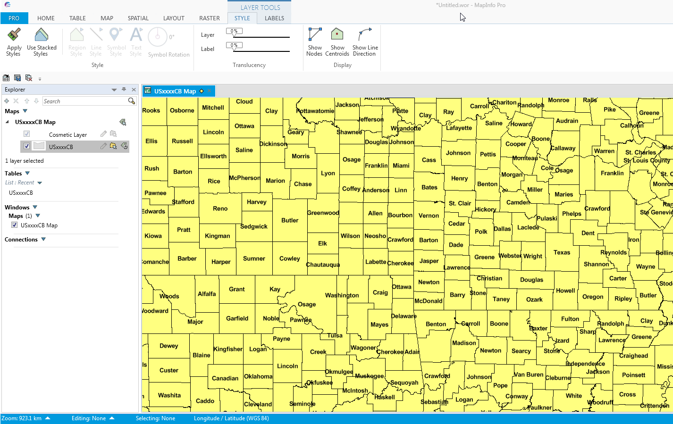Click the label icon on USxxxxCB Map row
Viewport: 673px width, 424px height.
pyautogui.click(x=123, y=122)
